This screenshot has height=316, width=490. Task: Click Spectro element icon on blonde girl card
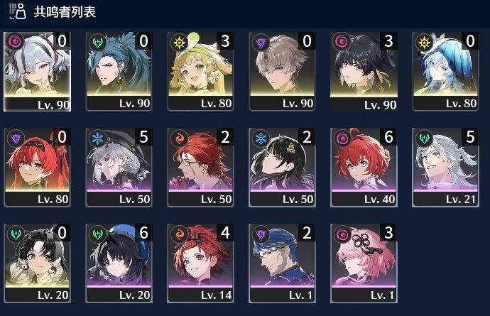(x=179, y=42)
